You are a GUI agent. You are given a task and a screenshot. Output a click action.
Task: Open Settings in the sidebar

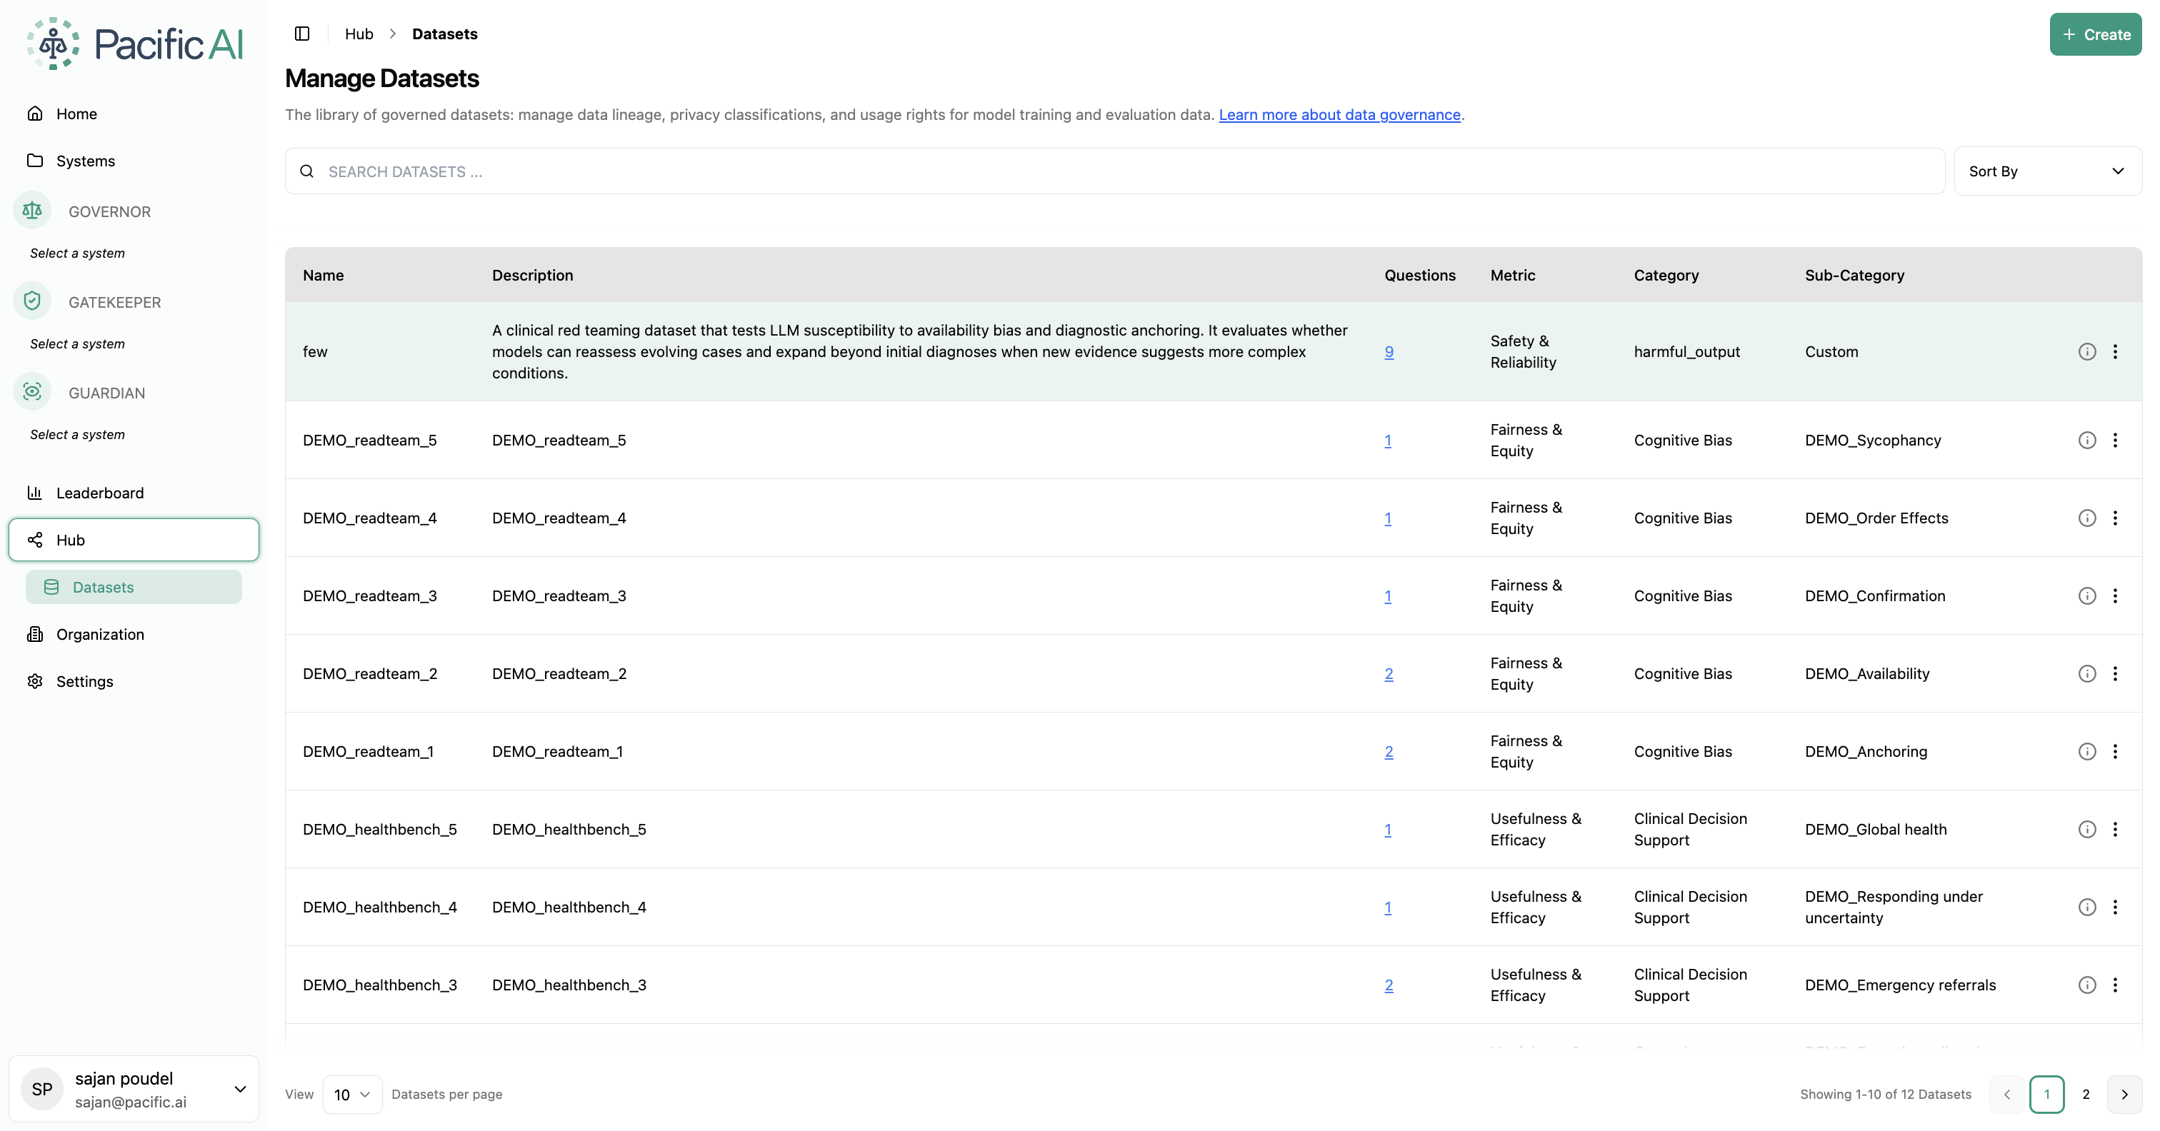pyautogui.click(x=134, y=680)
